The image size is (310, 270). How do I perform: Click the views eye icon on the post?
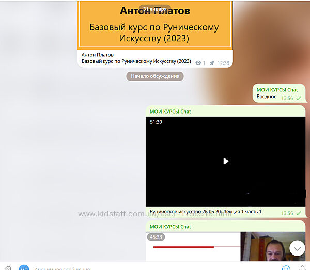pyautogui.click(x=198, y=63)
